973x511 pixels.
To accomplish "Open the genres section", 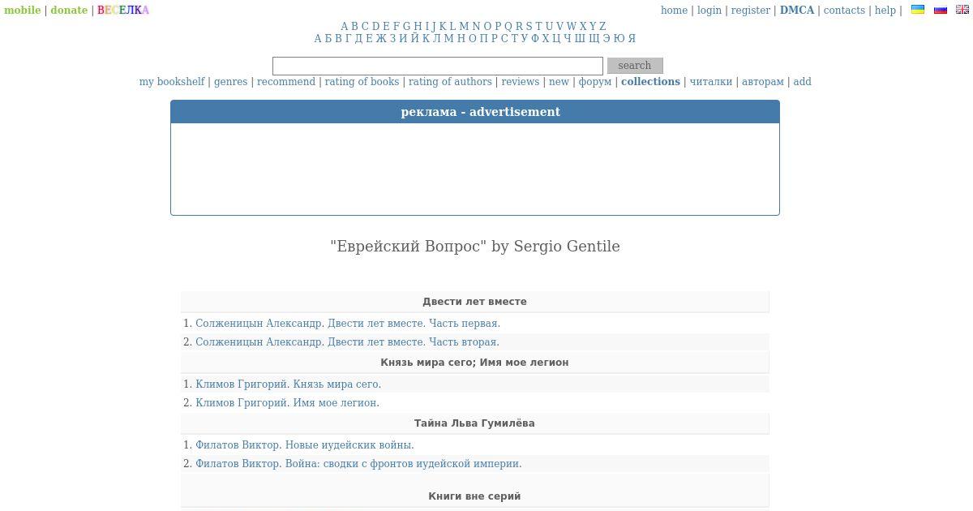I will coord(231,82).
